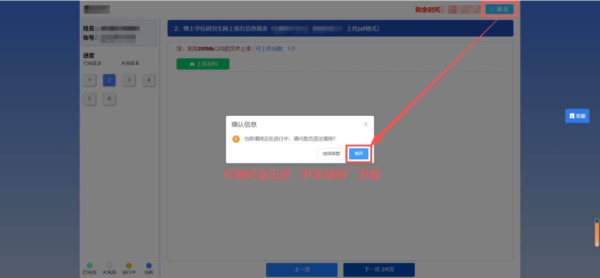Image resolution: width=600 pixels, height=278 pixels.
Task: Click the orange scrollbar on the right
Action: click(596, 232)
